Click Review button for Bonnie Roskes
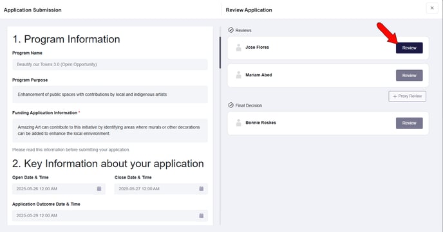The height and width of the screenshot is (232, 443). tap(409, 123)
